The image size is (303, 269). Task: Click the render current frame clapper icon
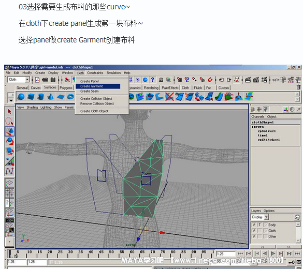tap(248, 80)
